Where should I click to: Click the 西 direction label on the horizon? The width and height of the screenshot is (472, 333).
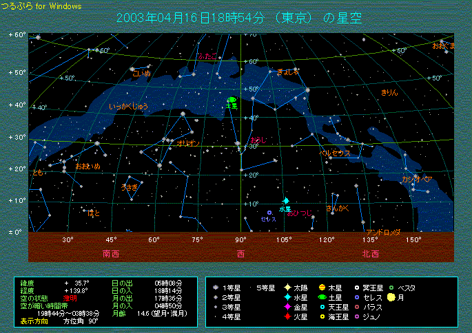pos(240,253)
